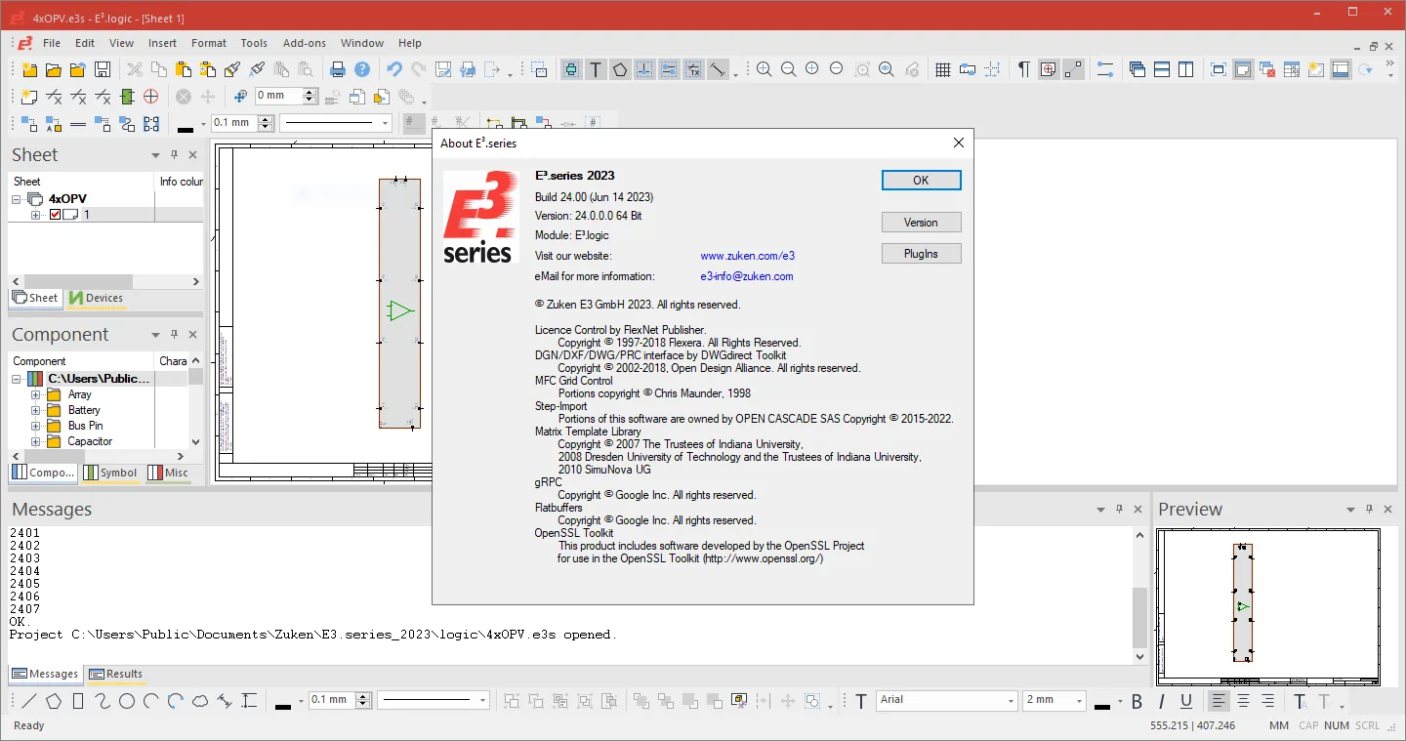The image size is (1406, 741).
Task: Click the format painter brush icon
Action: (232, 69)
